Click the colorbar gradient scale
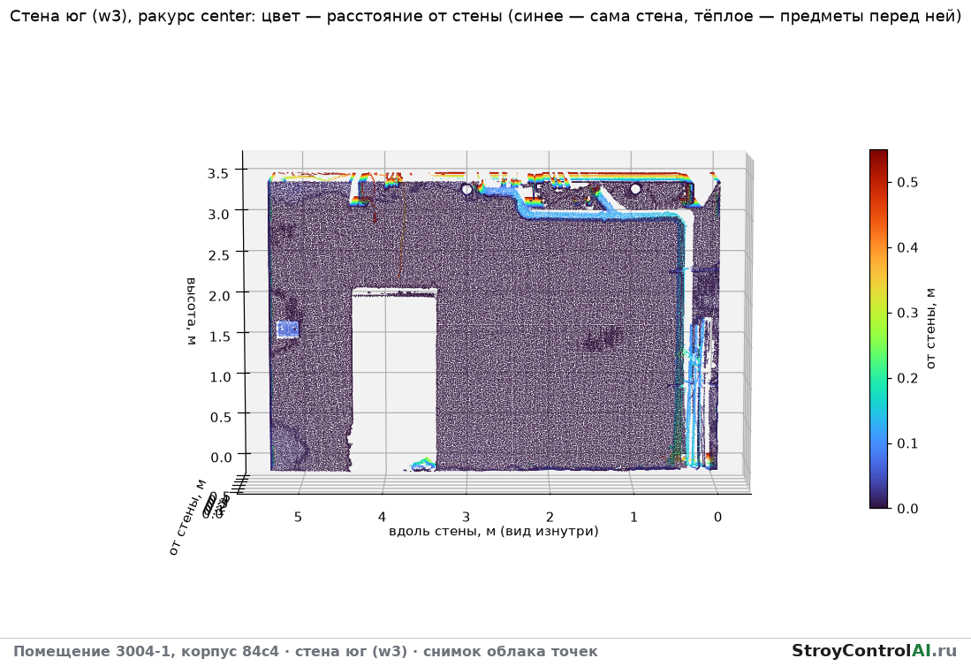 point(878,329)
